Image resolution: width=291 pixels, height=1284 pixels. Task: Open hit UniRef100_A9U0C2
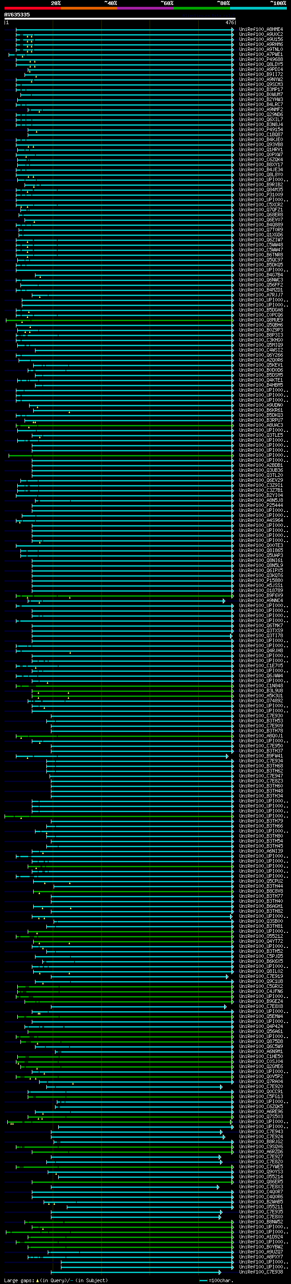261,35
